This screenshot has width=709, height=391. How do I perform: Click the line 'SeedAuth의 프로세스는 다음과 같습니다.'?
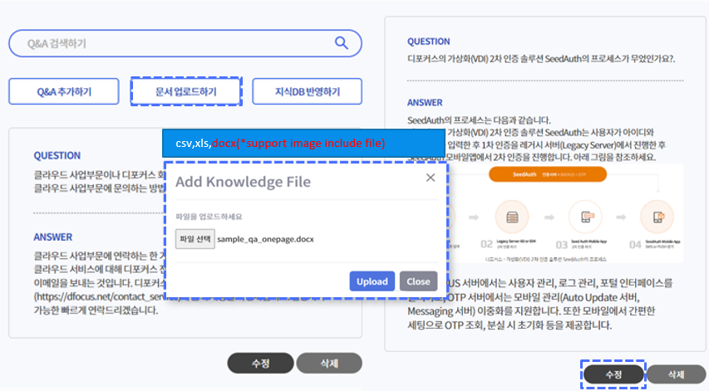coord(479,120)
